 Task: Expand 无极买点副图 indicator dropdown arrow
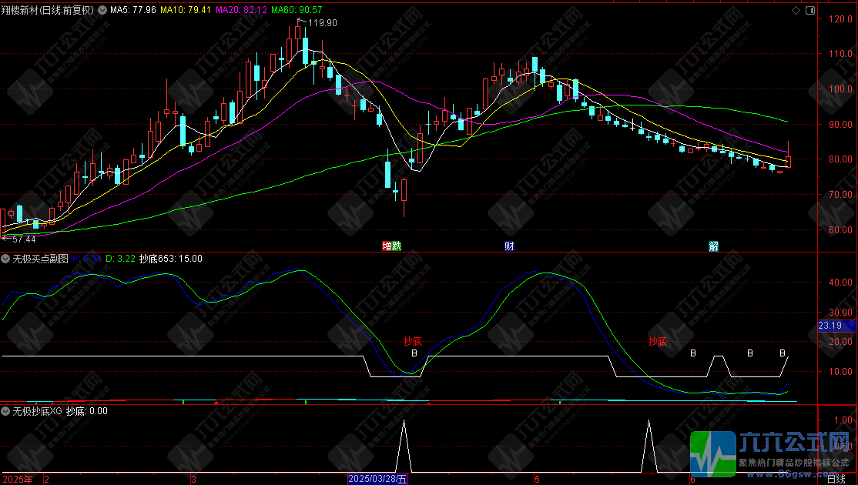pos(6,258)
